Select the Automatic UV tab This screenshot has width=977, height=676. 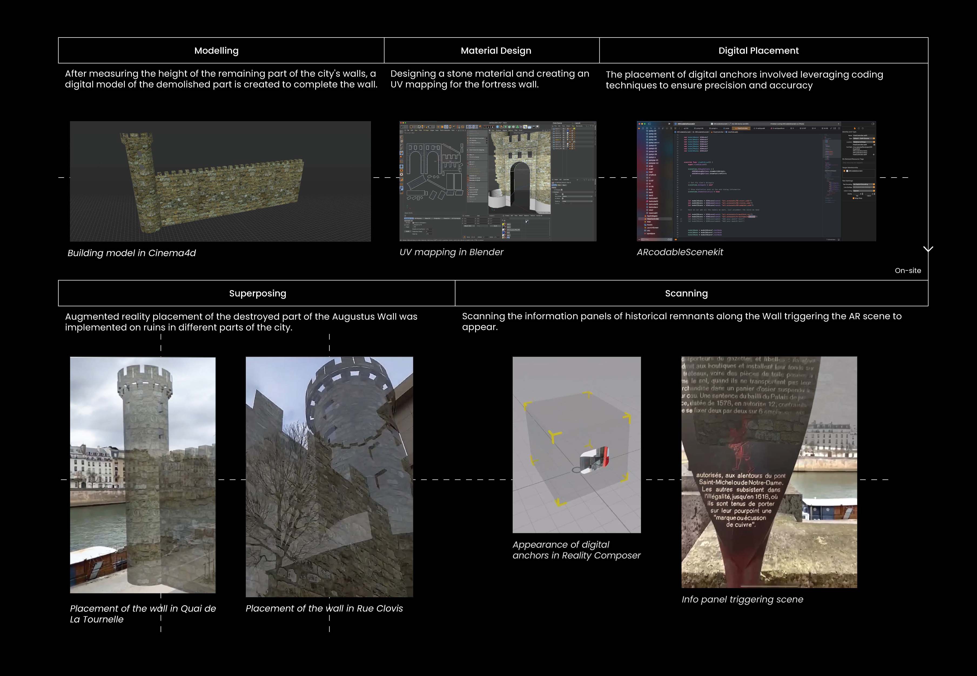pos(409,219)
